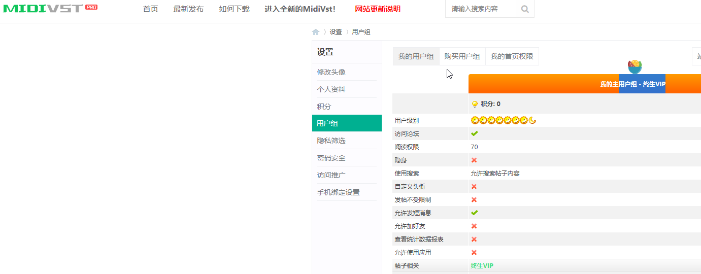701x274 pixels.
Task: Click 设置 in the breadcrumb
Action: tap(336, 32)
